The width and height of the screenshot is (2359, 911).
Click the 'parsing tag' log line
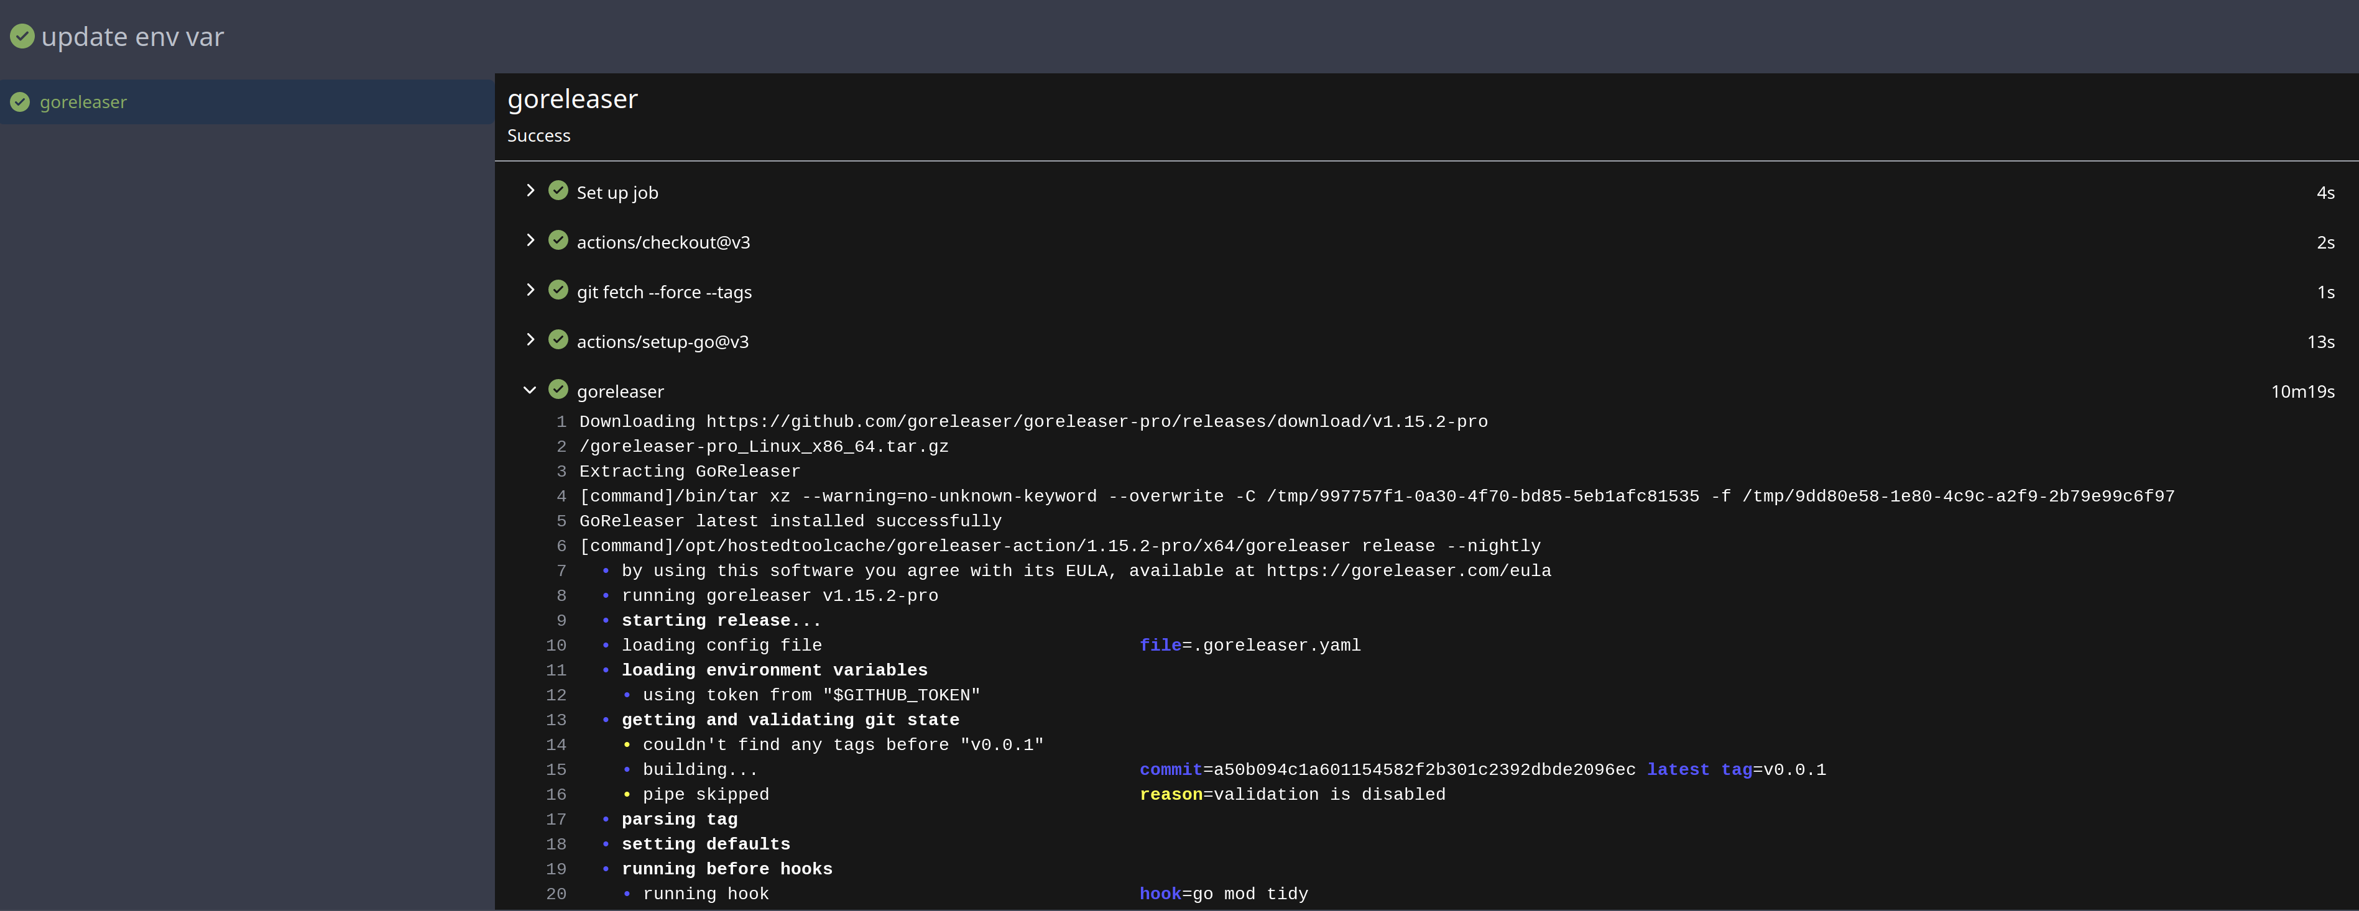(678, 820)
